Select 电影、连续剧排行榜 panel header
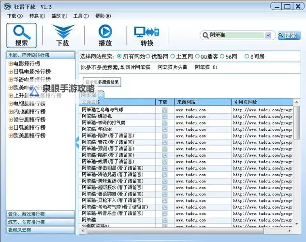The height and width of the screenshot is (242, 306). 41,55
